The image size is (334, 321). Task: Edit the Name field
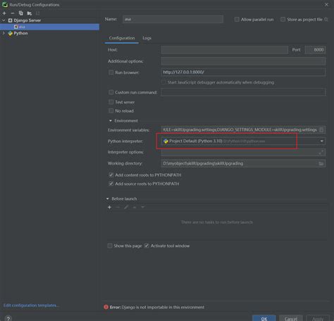[x=173, y=19]
